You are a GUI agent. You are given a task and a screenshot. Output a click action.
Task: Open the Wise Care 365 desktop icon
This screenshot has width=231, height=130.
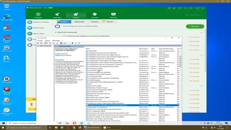pos(6,49)
